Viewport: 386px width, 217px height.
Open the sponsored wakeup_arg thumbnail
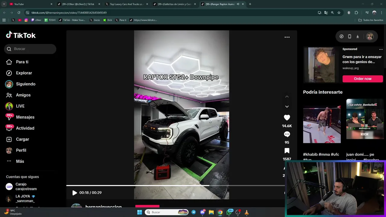(x=321, y=64)
